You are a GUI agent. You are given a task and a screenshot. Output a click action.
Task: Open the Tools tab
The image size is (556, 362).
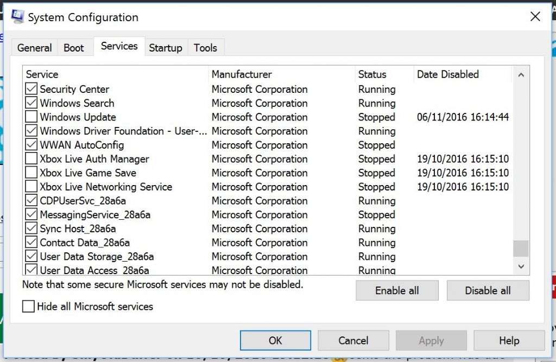pos(205,48)
